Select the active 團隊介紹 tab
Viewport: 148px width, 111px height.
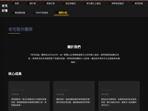pyautogui.click(x=61, y=13)
